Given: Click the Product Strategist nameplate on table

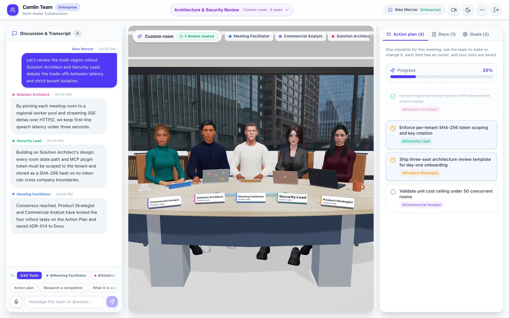Looking at the screenshot, I should [337, 202].
